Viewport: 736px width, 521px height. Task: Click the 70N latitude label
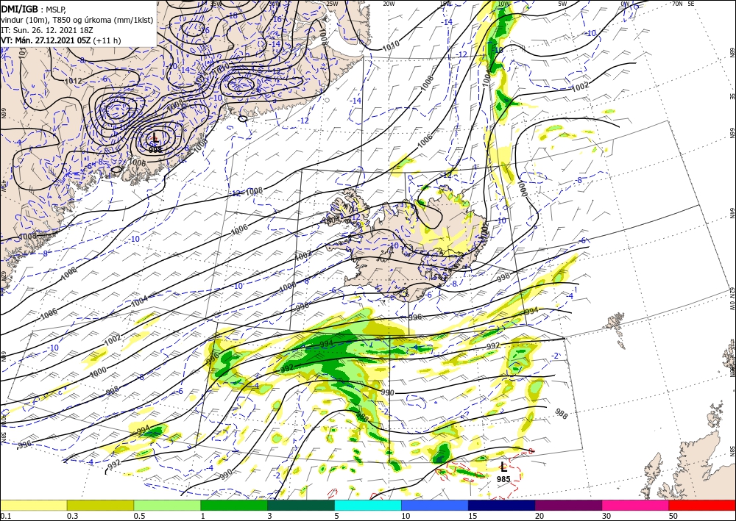coord(677,4)
